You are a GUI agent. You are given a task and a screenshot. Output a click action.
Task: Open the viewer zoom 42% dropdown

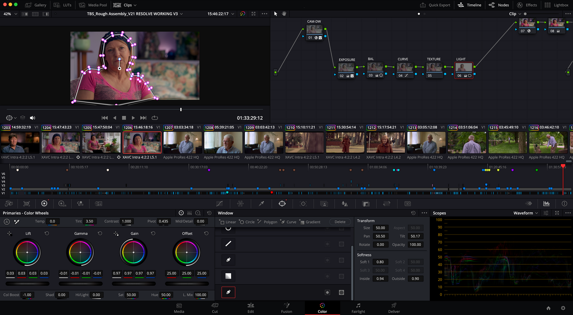tap(10, 14)
